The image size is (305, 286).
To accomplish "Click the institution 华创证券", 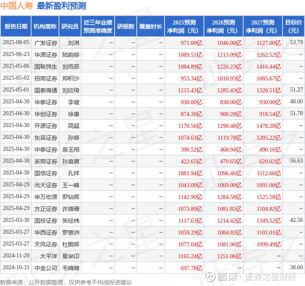I will pyautogui.click(x=46, y=114).
